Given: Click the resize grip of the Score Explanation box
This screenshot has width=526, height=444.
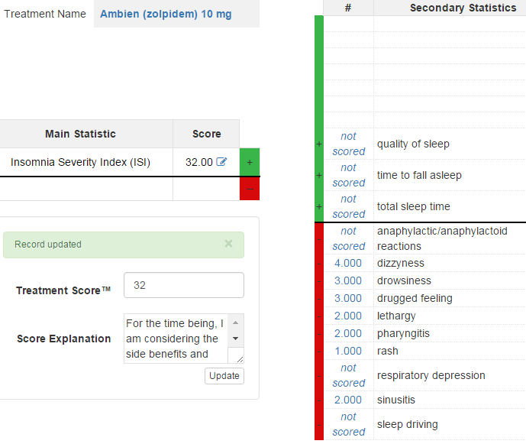Looking at the screenshot, I should point(240,359).
